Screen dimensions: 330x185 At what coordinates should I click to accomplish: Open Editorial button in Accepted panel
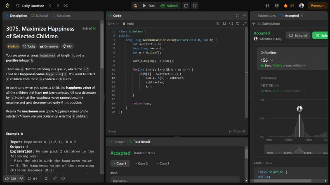pyautogui.click(x=298, y=35)
